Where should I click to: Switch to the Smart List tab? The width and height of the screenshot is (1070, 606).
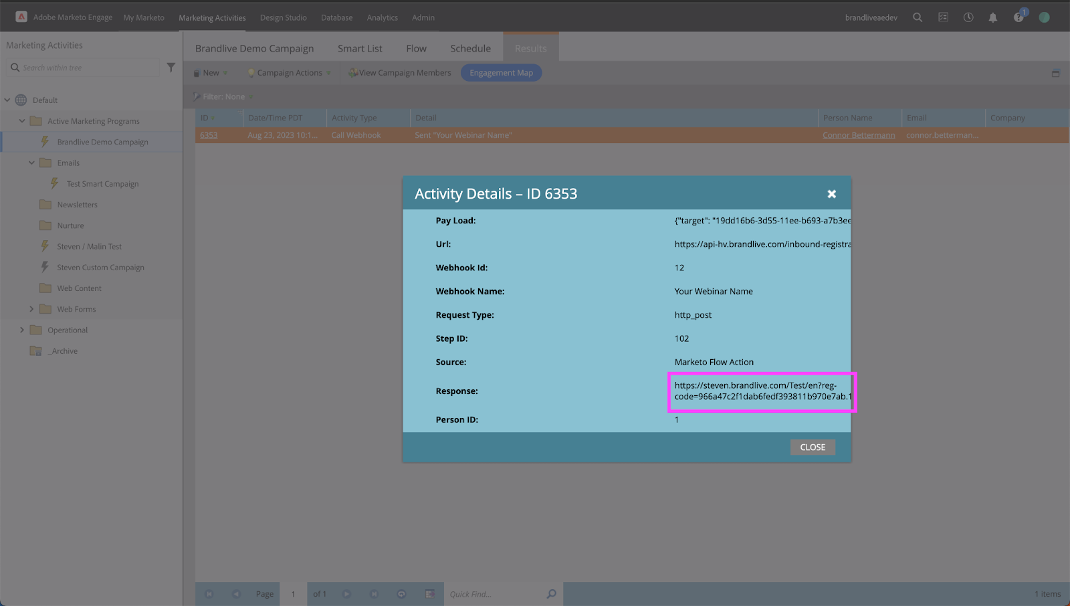(360, 48)
